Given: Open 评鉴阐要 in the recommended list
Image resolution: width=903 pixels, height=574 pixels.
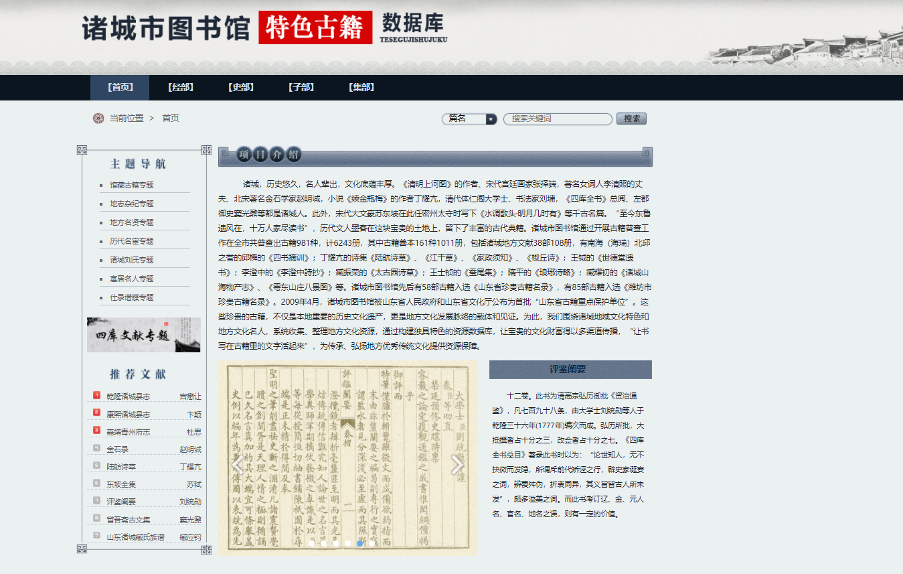Looking at the screenshot, I should 121,502.
